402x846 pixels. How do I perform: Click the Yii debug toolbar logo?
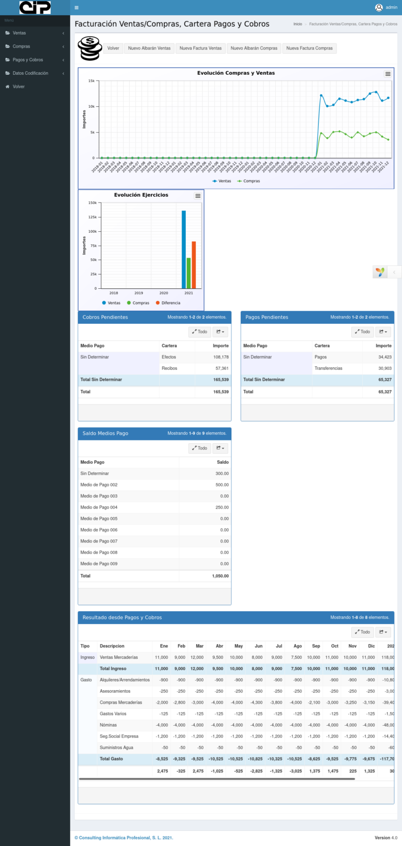379,272
